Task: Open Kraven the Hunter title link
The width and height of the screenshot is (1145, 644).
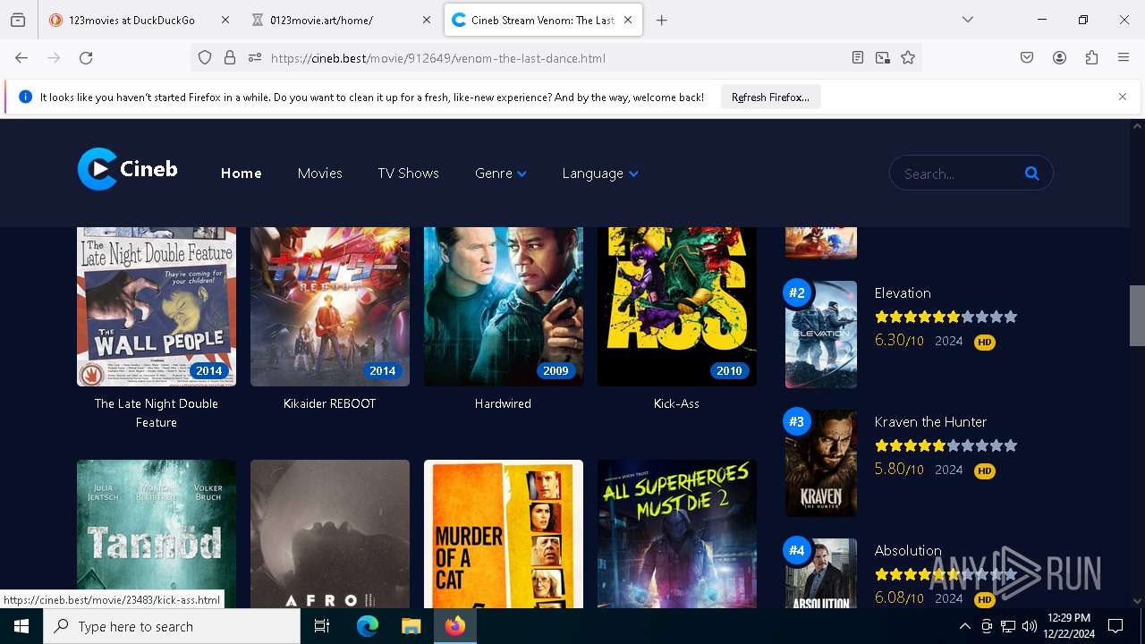Action: (930, 421)
